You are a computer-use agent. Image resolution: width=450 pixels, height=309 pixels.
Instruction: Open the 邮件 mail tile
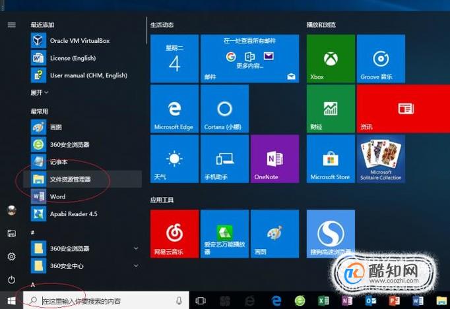coord(249,59)
